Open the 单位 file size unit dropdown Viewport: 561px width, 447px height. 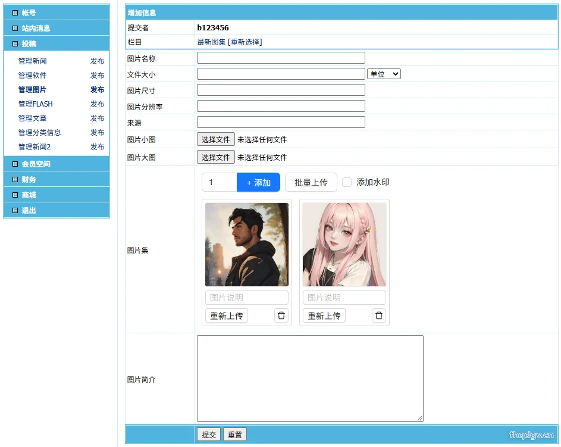click(x=384, y=74)
